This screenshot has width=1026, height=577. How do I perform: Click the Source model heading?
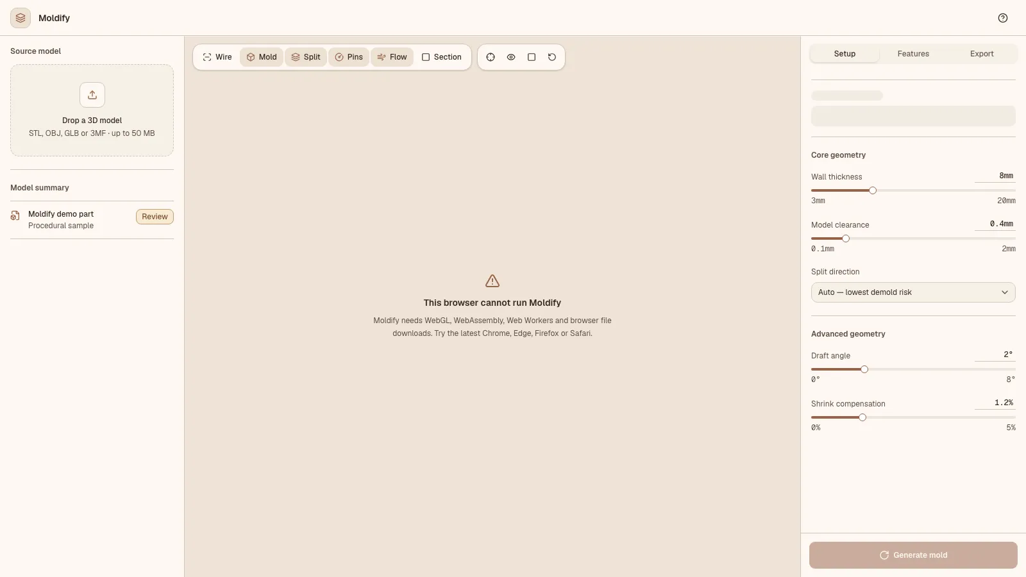coord(35,51)
